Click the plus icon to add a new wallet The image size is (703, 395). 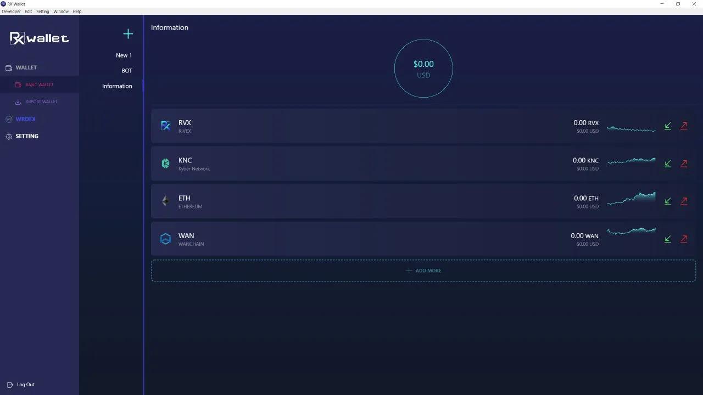tap(127, 34)
